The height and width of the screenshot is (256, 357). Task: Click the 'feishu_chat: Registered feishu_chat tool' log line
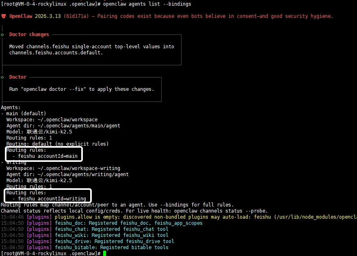85,229
